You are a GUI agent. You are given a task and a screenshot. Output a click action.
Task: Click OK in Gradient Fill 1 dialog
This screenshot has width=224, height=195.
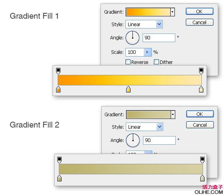coord(199,11)
